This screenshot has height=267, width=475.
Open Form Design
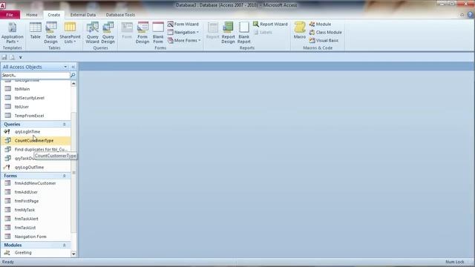(142, 33)
